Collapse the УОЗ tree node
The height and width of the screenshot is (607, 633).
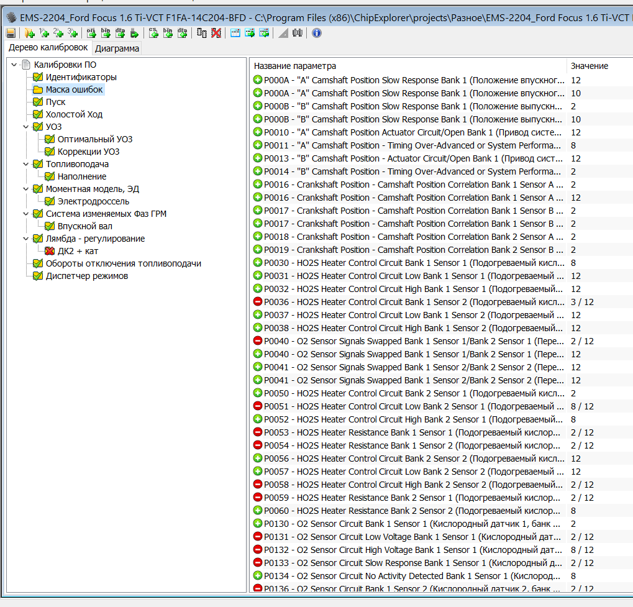point(25,127)
